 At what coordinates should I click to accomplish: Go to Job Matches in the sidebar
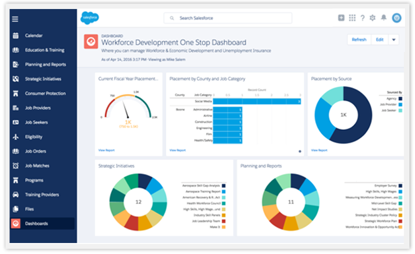(x=37, y=166)
